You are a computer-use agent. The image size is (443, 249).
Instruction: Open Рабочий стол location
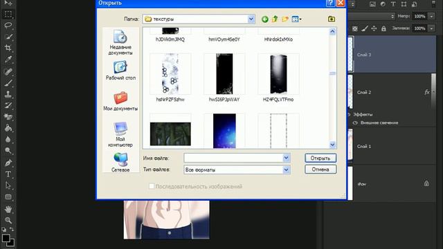click(120, 71)
